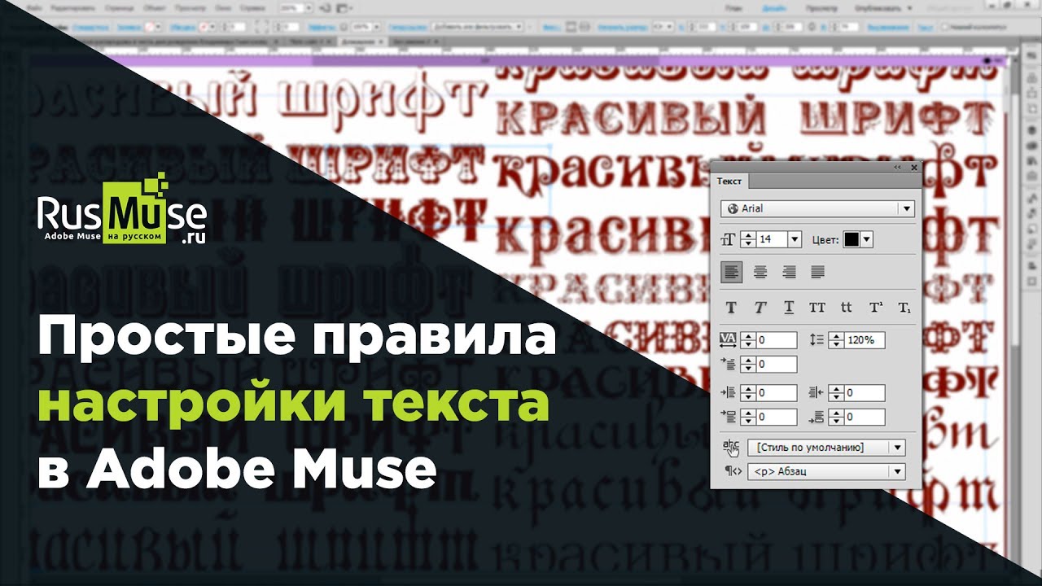Apply subscript formatting
Screen dimensions: 1042x586
904,308
